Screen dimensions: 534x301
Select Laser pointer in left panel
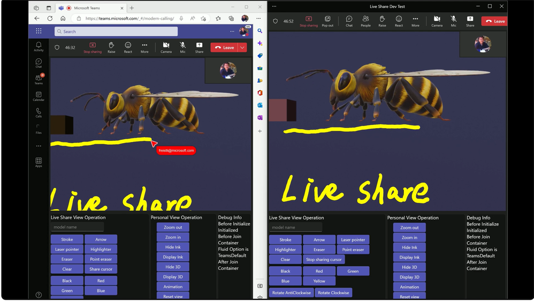[67, 249]
